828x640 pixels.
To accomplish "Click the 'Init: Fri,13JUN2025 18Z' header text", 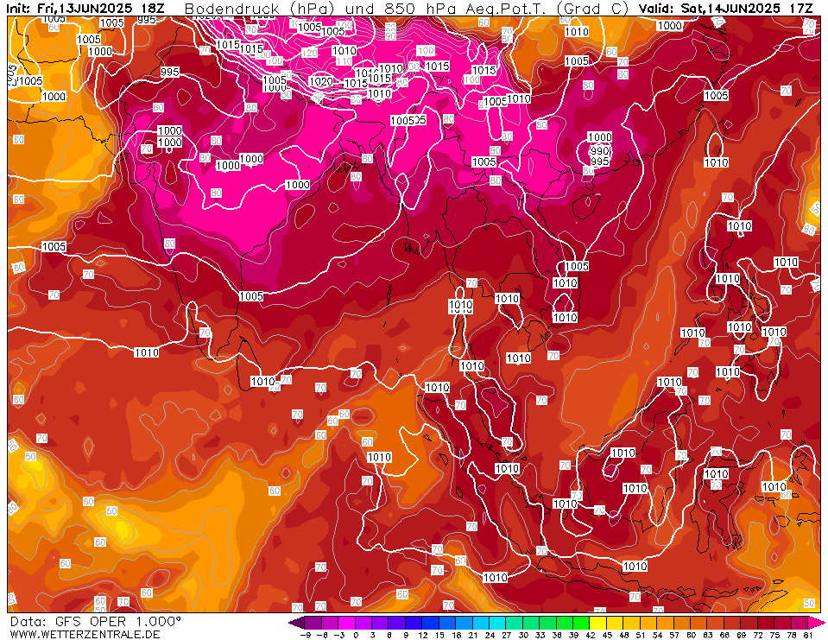I will (85, 9).
